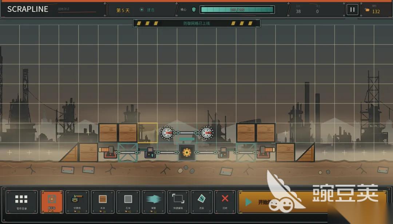Click the 防御网格已上线 notification banner
Screen dimensions: 393x224
click(x=196, y=24)
